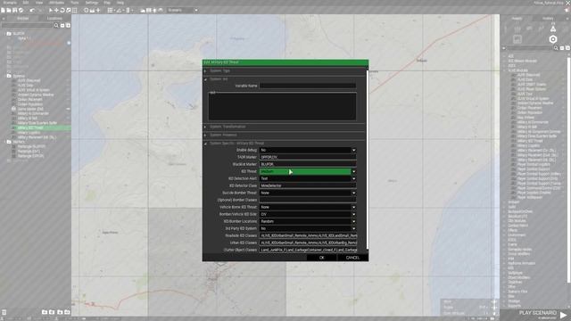
Task: Click the Undo arrow in the toolbar
Action: pos(32,10)
